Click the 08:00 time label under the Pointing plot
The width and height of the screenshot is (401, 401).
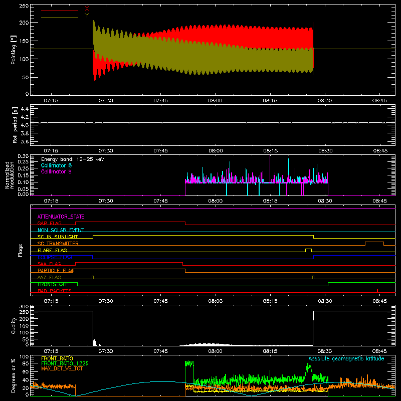[216, 101]
